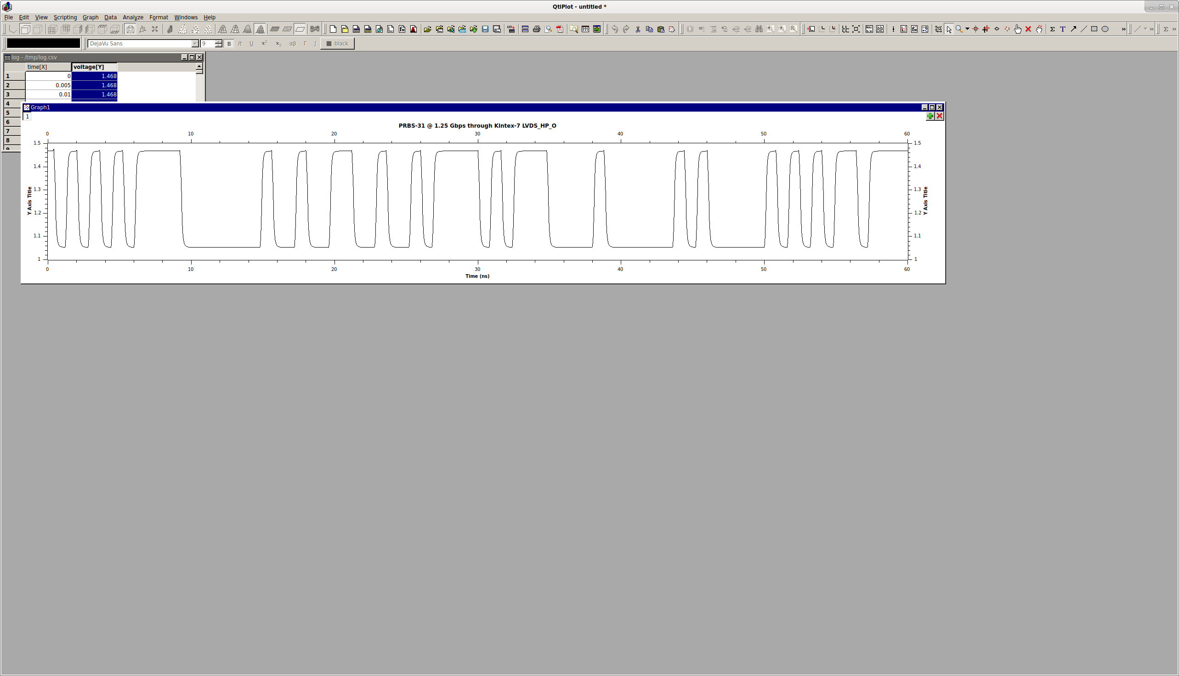Click the add function curve fx icon
Image resolution: width=1179 pixels, height=676 pixels.
coord(914,29)
